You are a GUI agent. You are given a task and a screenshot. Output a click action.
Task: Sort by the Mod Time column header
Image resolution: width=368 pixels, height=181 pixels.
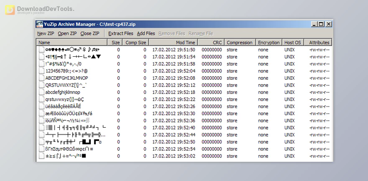[x=173, y=43]
